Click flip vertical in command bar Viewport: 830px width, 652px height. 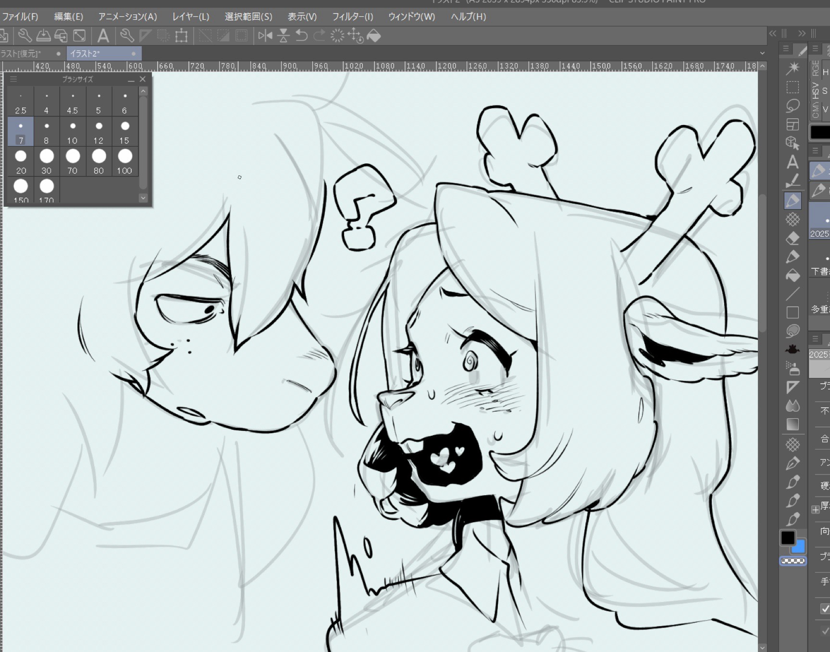[x=284, y=36]
